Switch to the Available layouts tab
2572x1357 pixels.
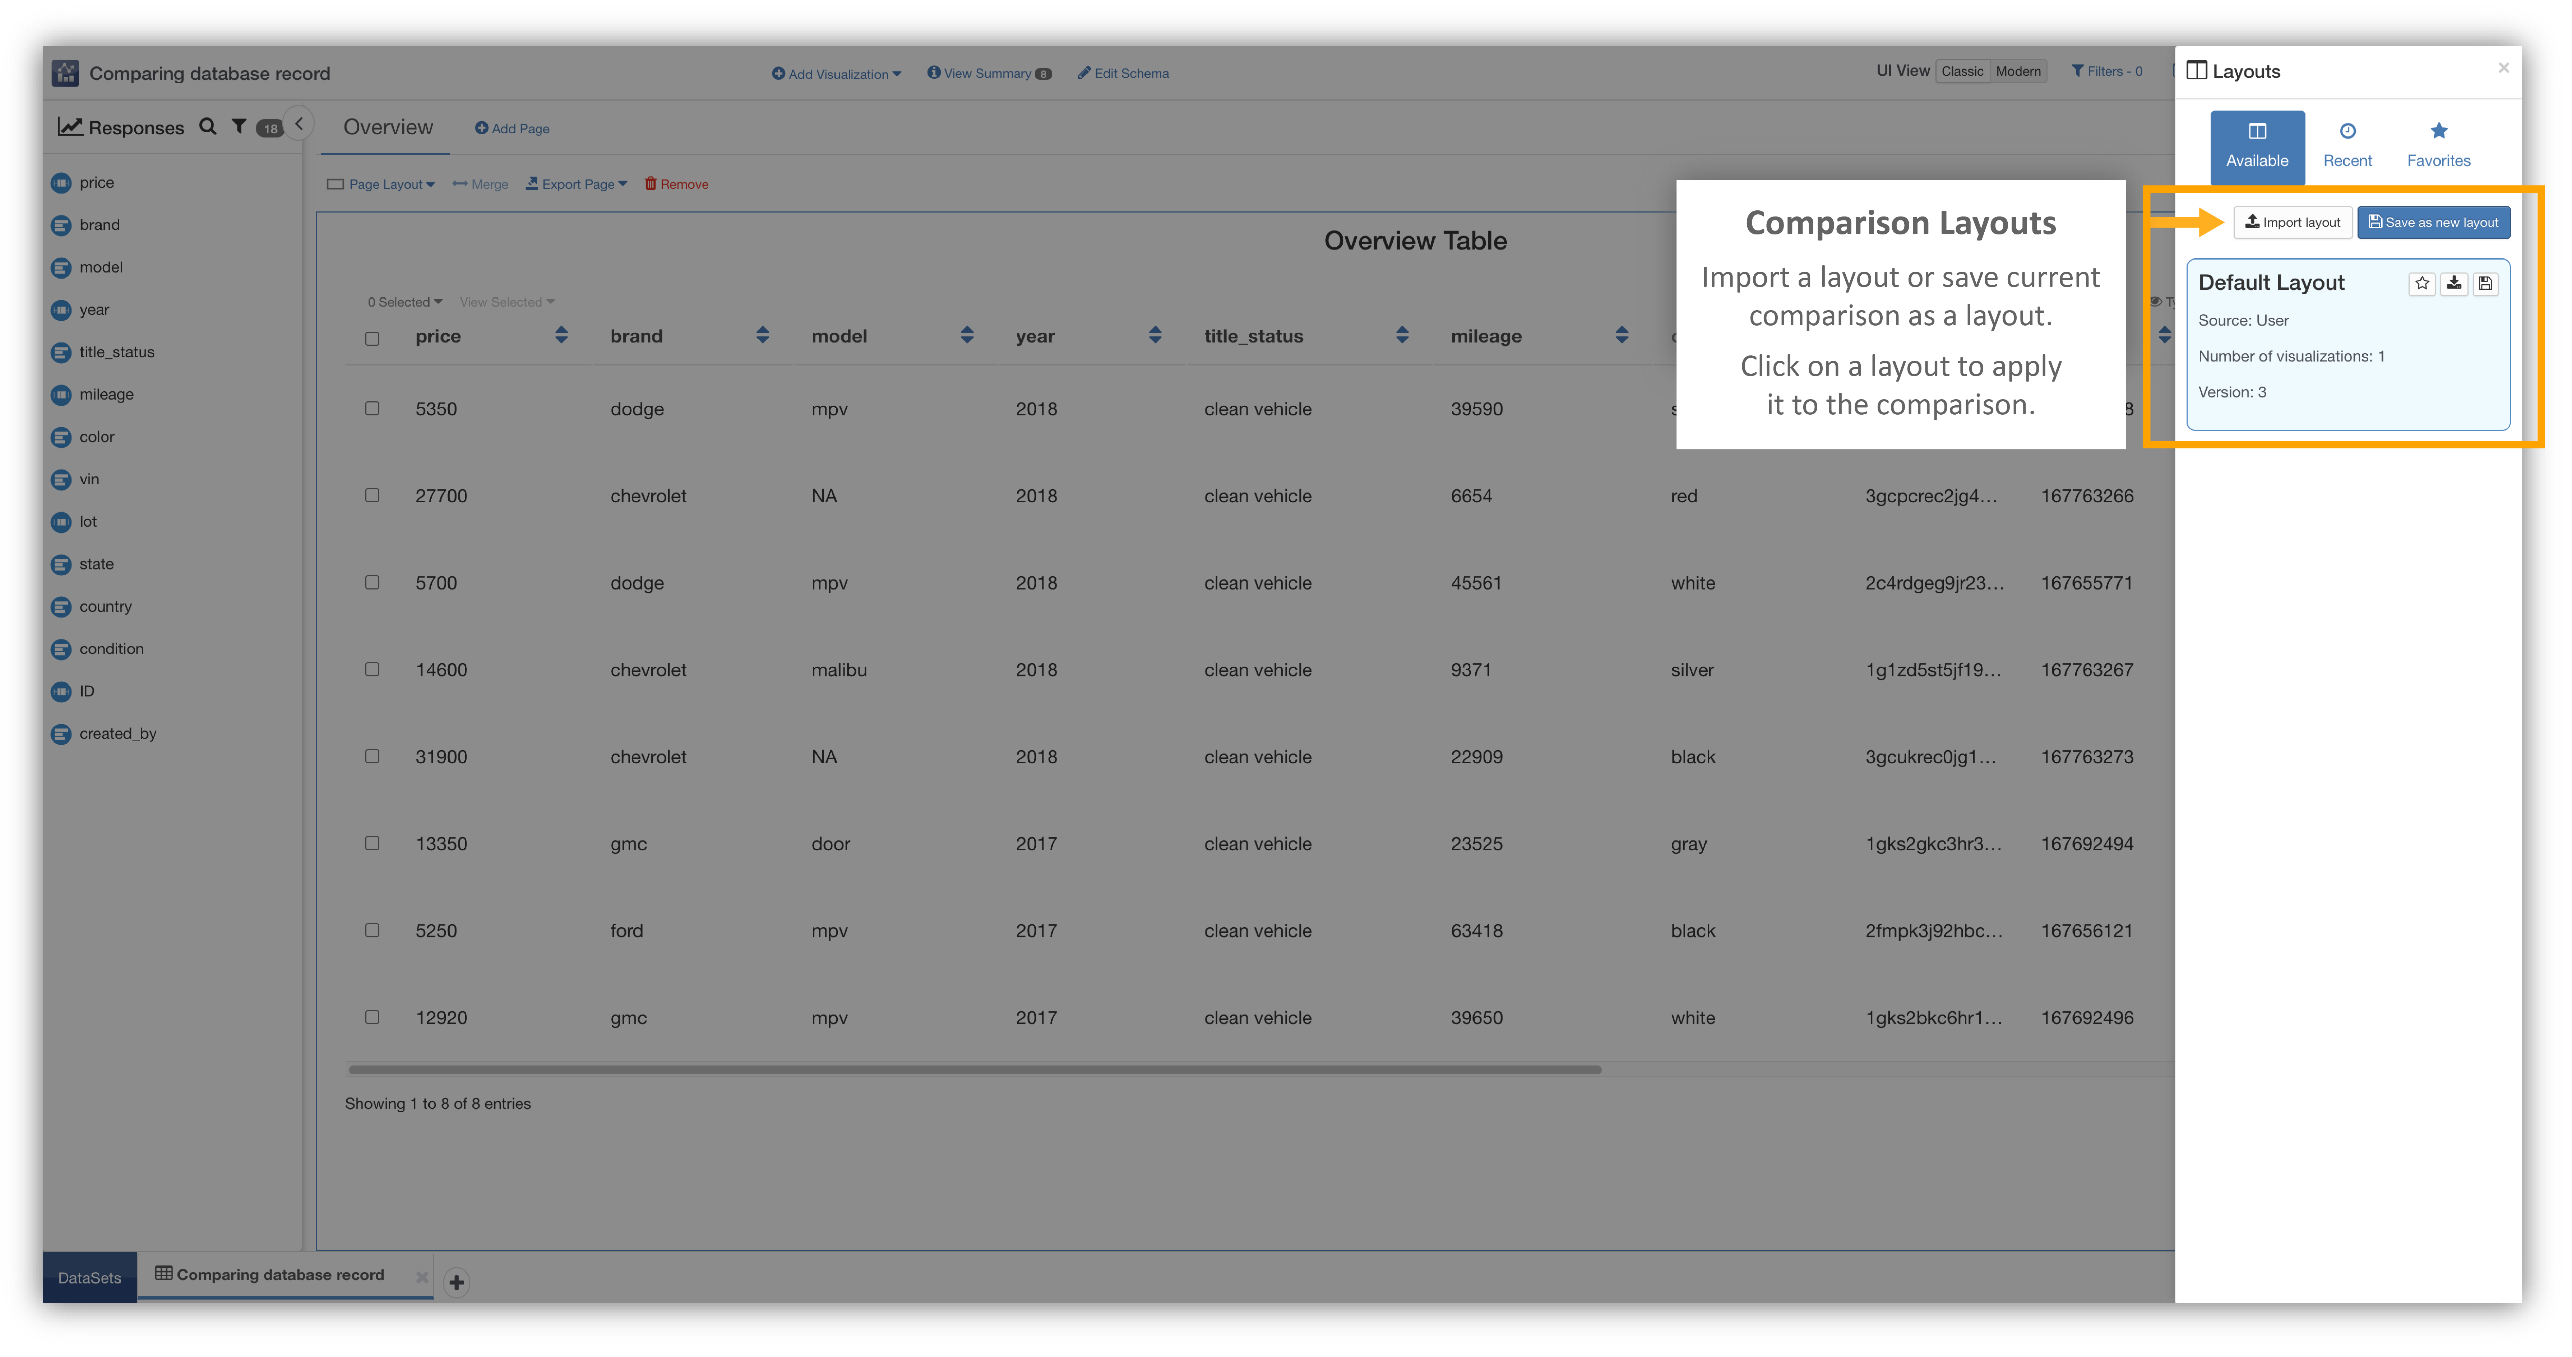pos(2257,147)
